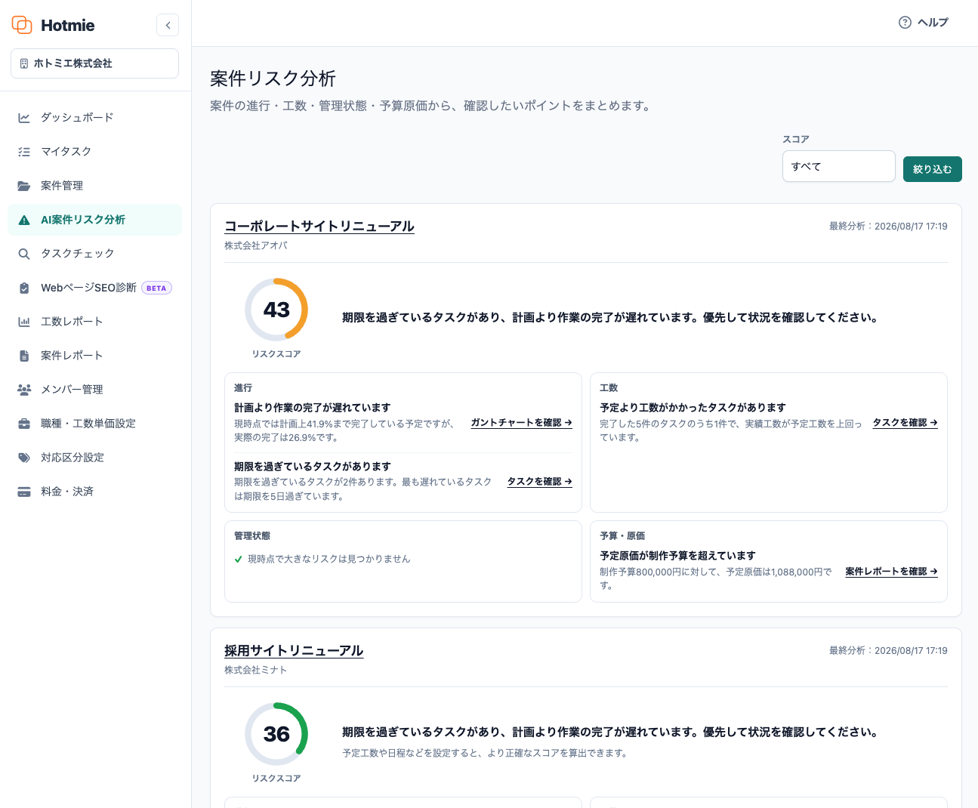Click the BETA badge next to SEO診断

pos(156,288)
